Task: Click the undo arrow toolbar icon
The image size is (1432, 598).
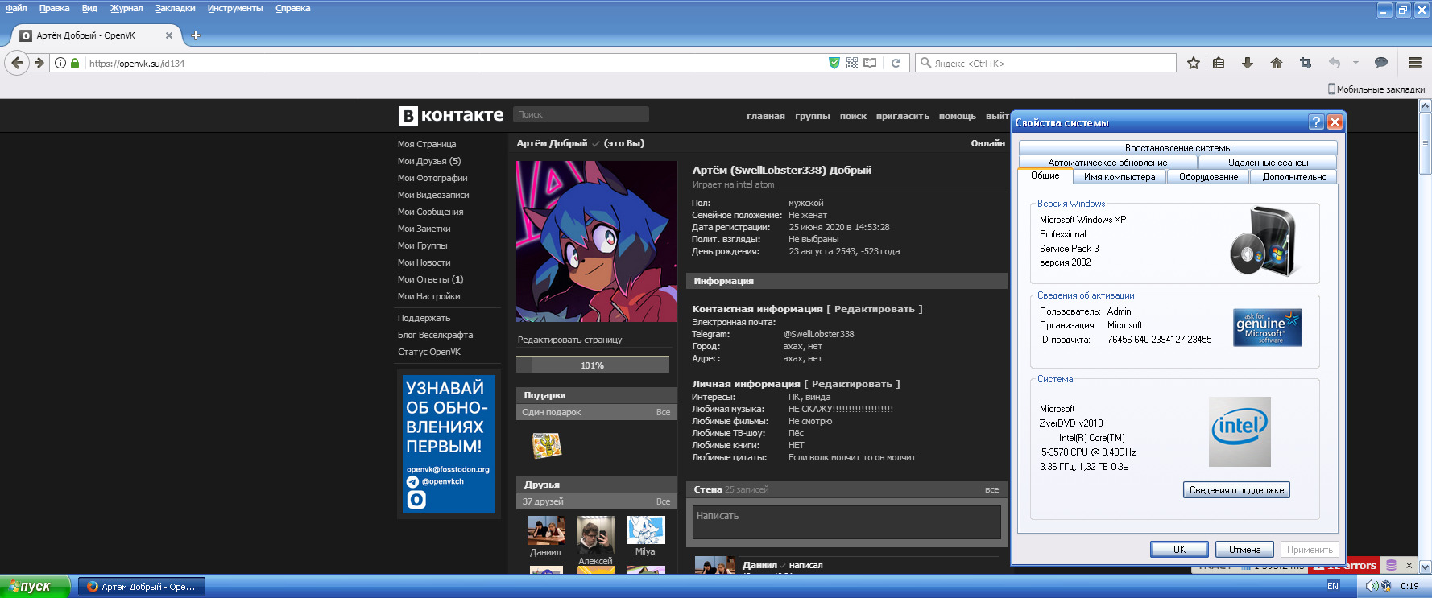Action: point(1335,63)
